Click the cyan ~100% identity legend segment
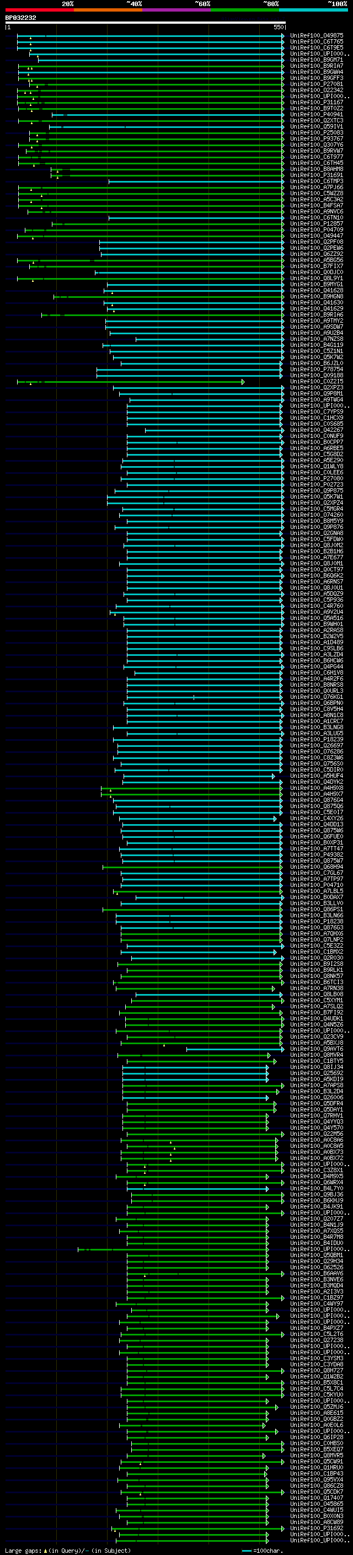Screen dimensions: 353x1555 (x=313, y=10)
